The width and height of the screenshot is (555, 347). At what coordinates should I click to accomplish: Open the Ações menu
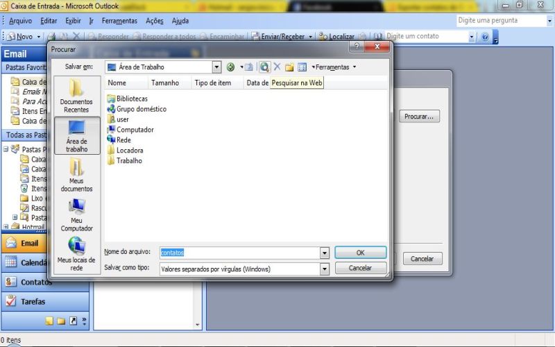tap(155, 21)
